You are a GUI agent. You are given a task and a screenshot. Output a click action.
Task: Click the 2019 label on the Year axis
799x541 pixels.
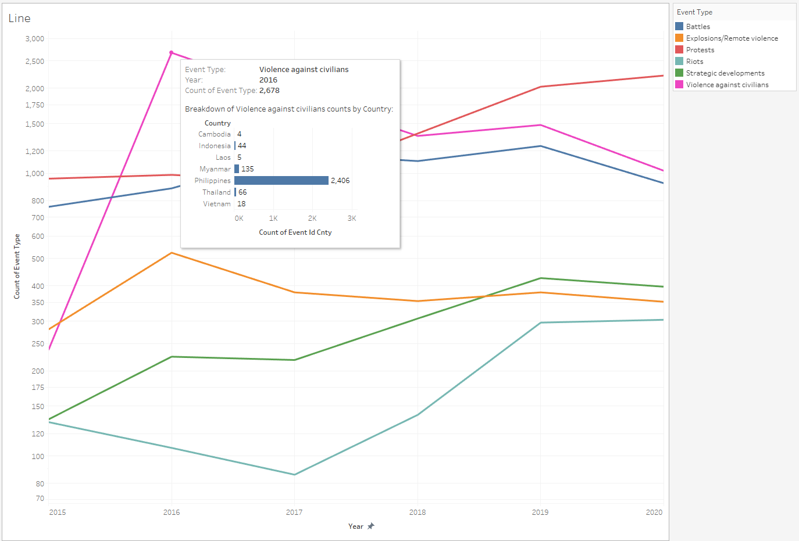[x=540, y=513]
